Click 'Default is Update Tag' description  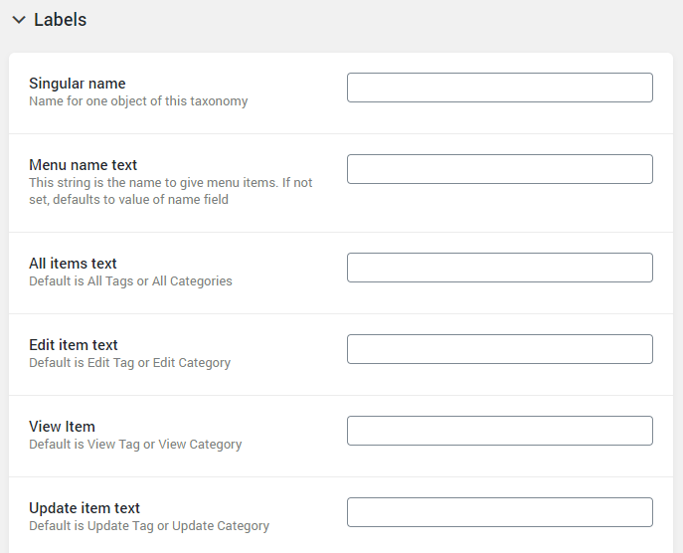(x=149, y=525)
